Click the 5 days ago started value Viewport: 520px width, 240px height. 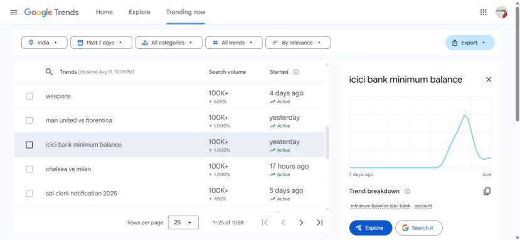tap(287, 190)
